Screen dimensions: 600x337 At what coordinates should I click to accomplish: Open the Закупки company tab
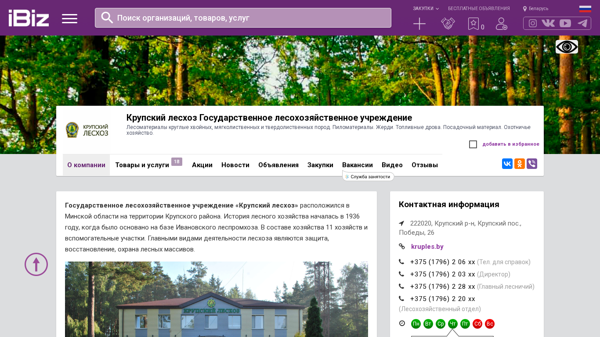coord(320,165)
